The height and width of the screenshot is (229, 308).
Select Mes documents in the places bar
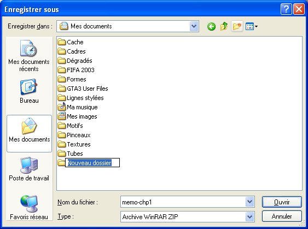pyautogui.click(x=29, y=133)
